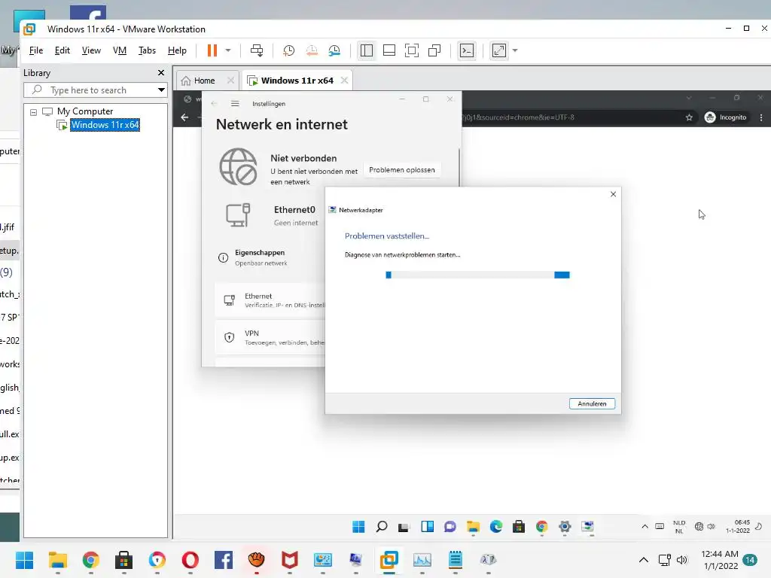Open the console view icon
The height and width of the screenshot is (578, 771).
(467, 50)
